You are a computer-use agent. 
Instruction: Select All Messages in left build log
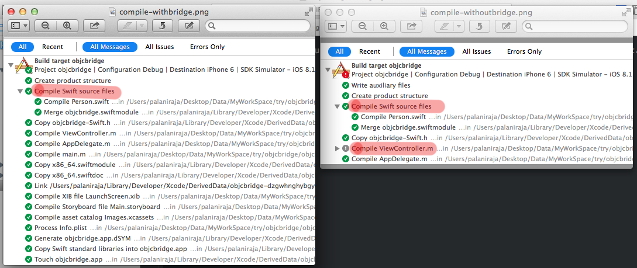coord(110,47)
